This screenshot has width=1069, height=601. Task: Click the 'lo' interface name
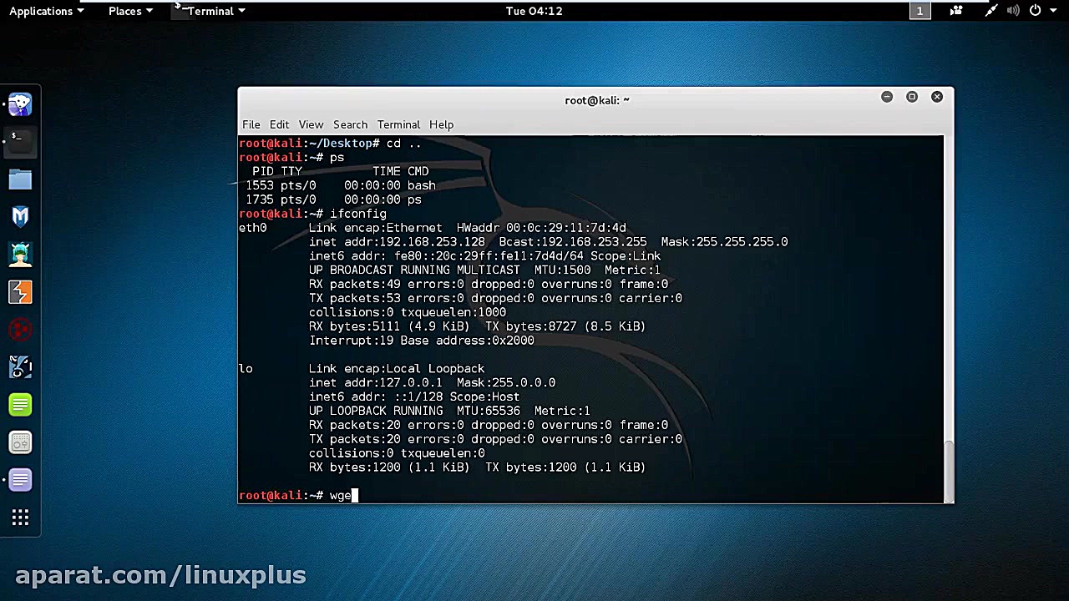click(x=246, y=369)
